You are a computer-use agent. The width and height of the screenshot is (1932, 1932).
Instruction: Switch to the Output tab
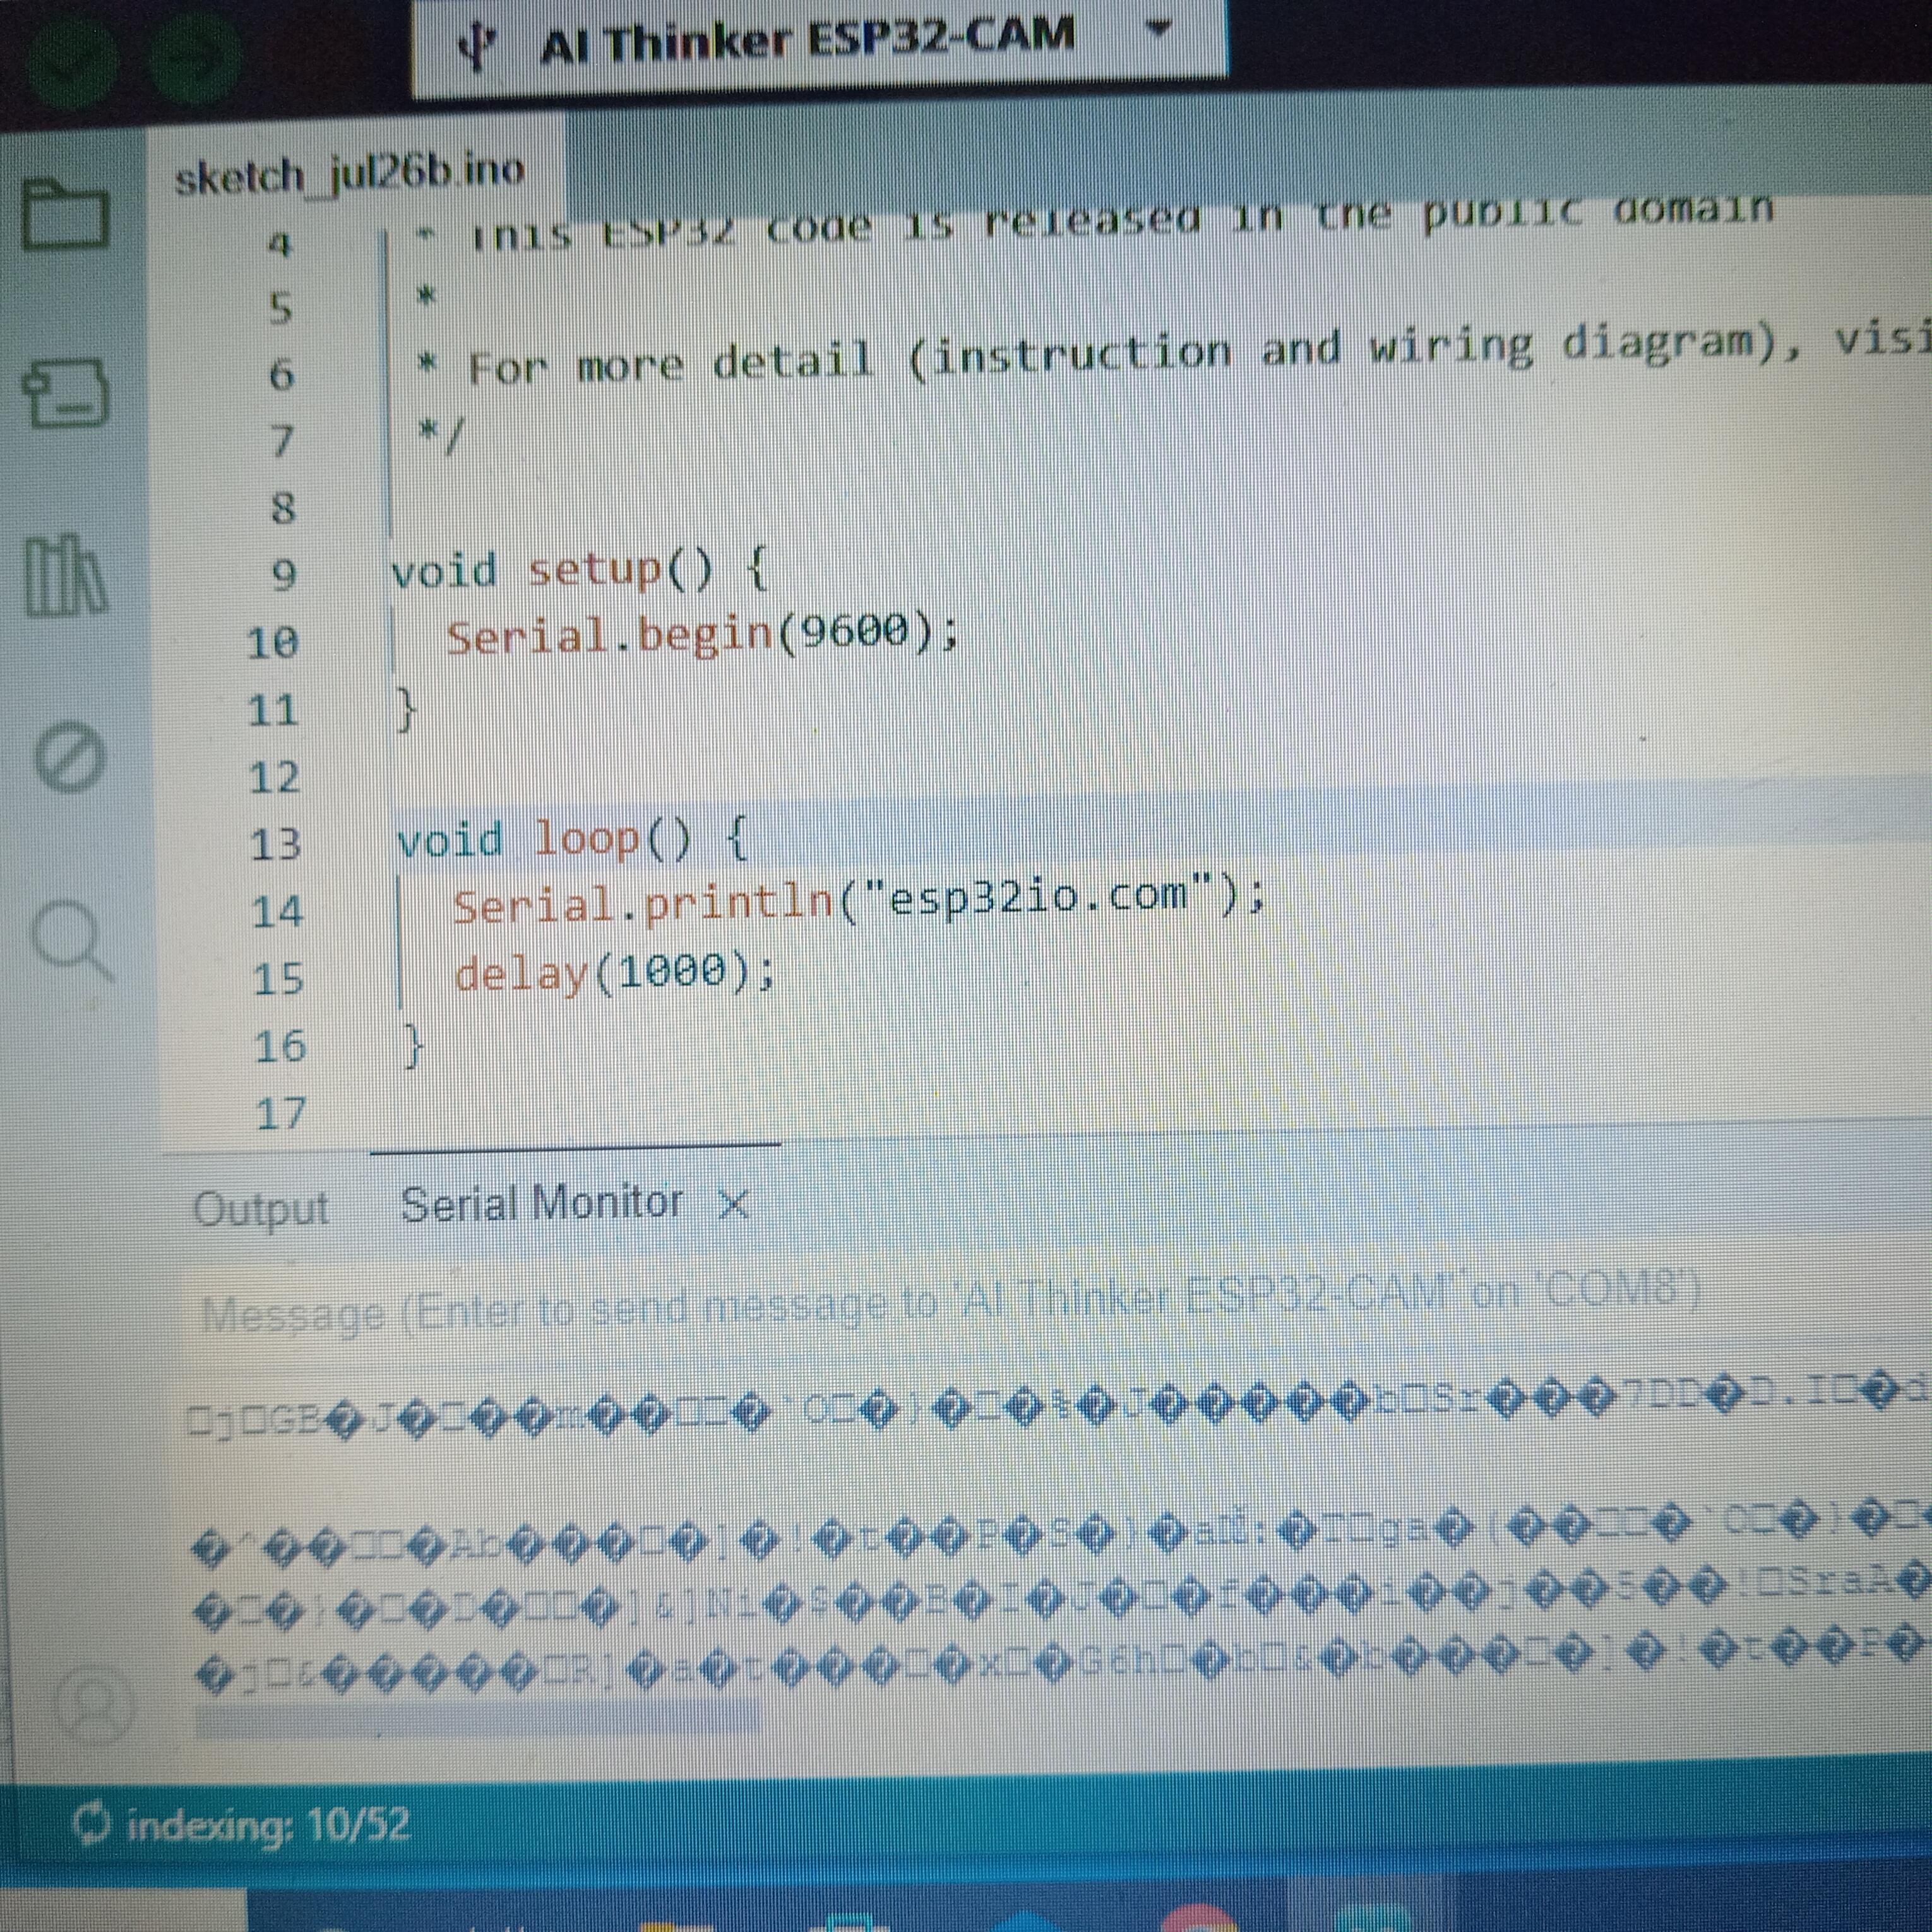click(261, 1208)
